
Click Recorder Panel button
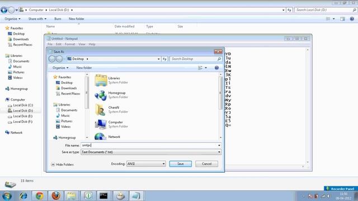coord(341,189)
